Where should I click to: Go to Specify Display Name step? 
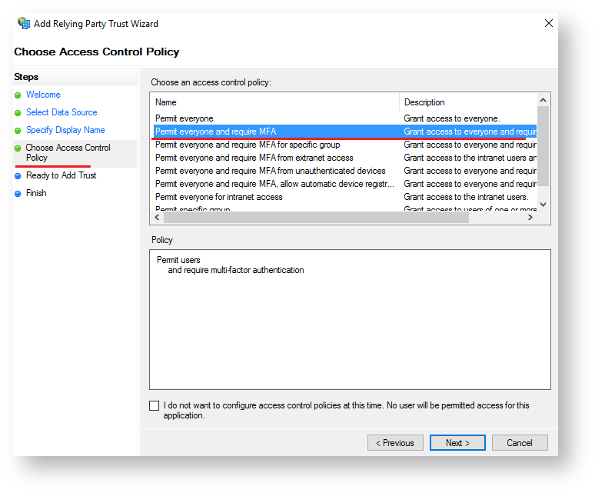click(x=65, y=130)
